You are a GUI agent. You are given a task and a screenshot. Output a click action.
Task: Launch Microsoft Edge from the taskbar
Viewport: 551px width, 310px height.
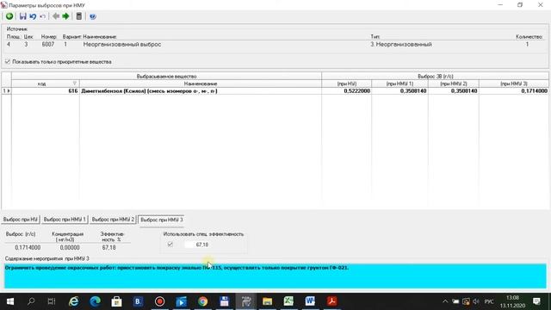[x=96, y=301]
